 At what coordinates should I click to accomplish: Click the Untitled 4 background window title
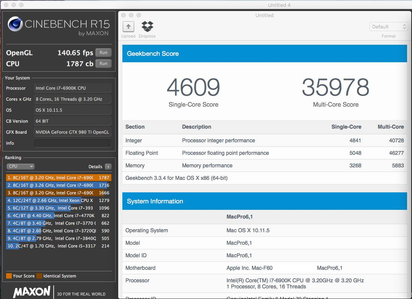(x=279, y=5)
